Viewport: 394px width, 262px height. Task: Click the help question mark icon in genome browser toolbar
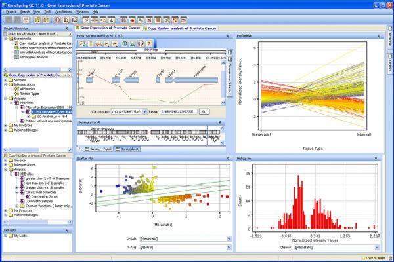148,43
